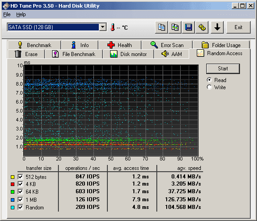The width and height of the screenshot is (257, 221).
Task: Switch to the Erase trash can tab
Action: (26, 54)
